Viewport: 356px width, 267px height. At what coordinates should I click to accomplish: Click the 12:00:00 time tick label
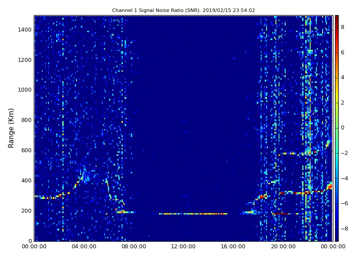click(x=183, y=247)
